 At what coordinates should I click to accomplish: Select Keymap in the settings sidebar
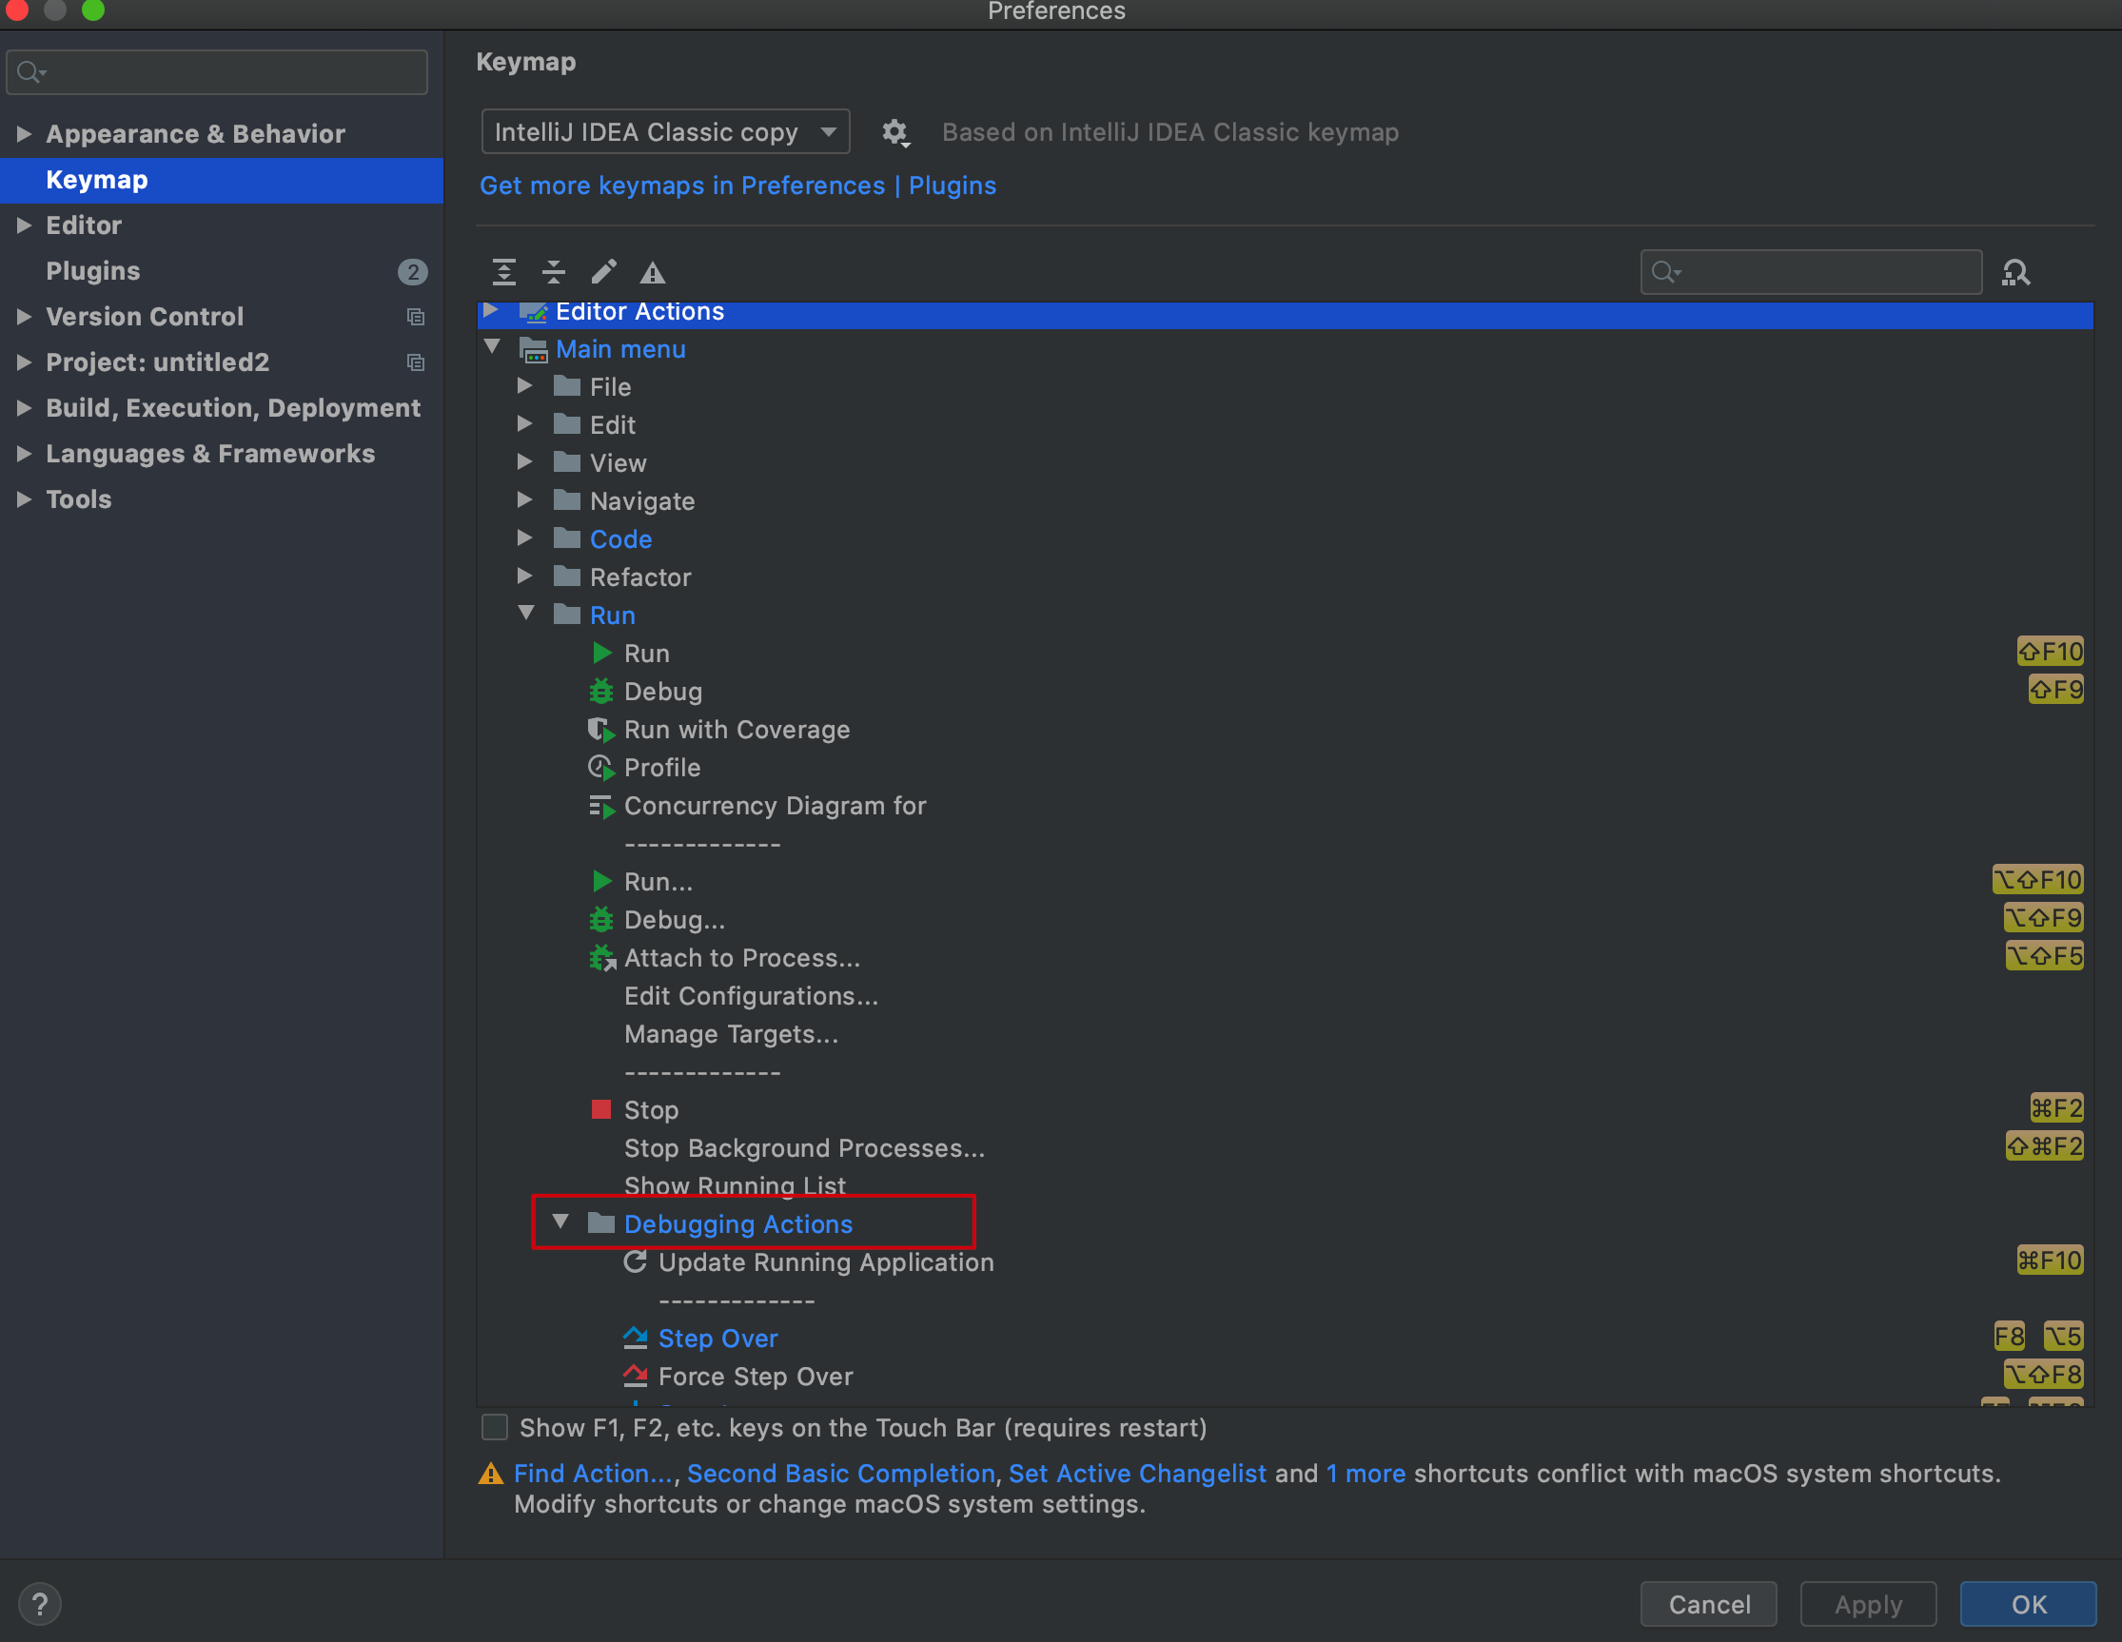[x=222, y=180]
